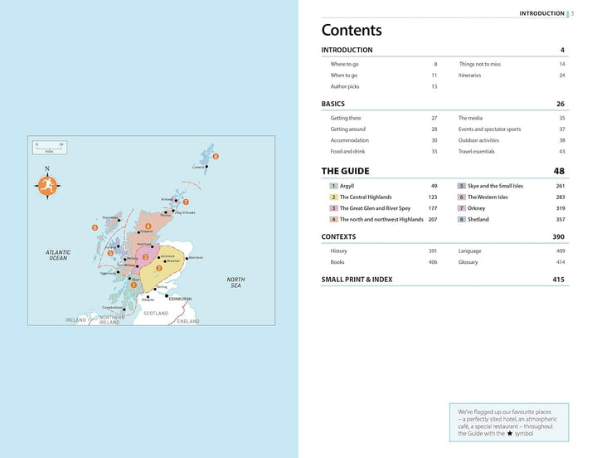Open the "History" contents entry
This screenshot has height=458, width=597.
[x=338, y=251]
